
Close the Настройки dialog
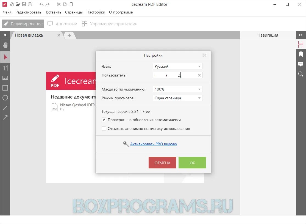204,55
